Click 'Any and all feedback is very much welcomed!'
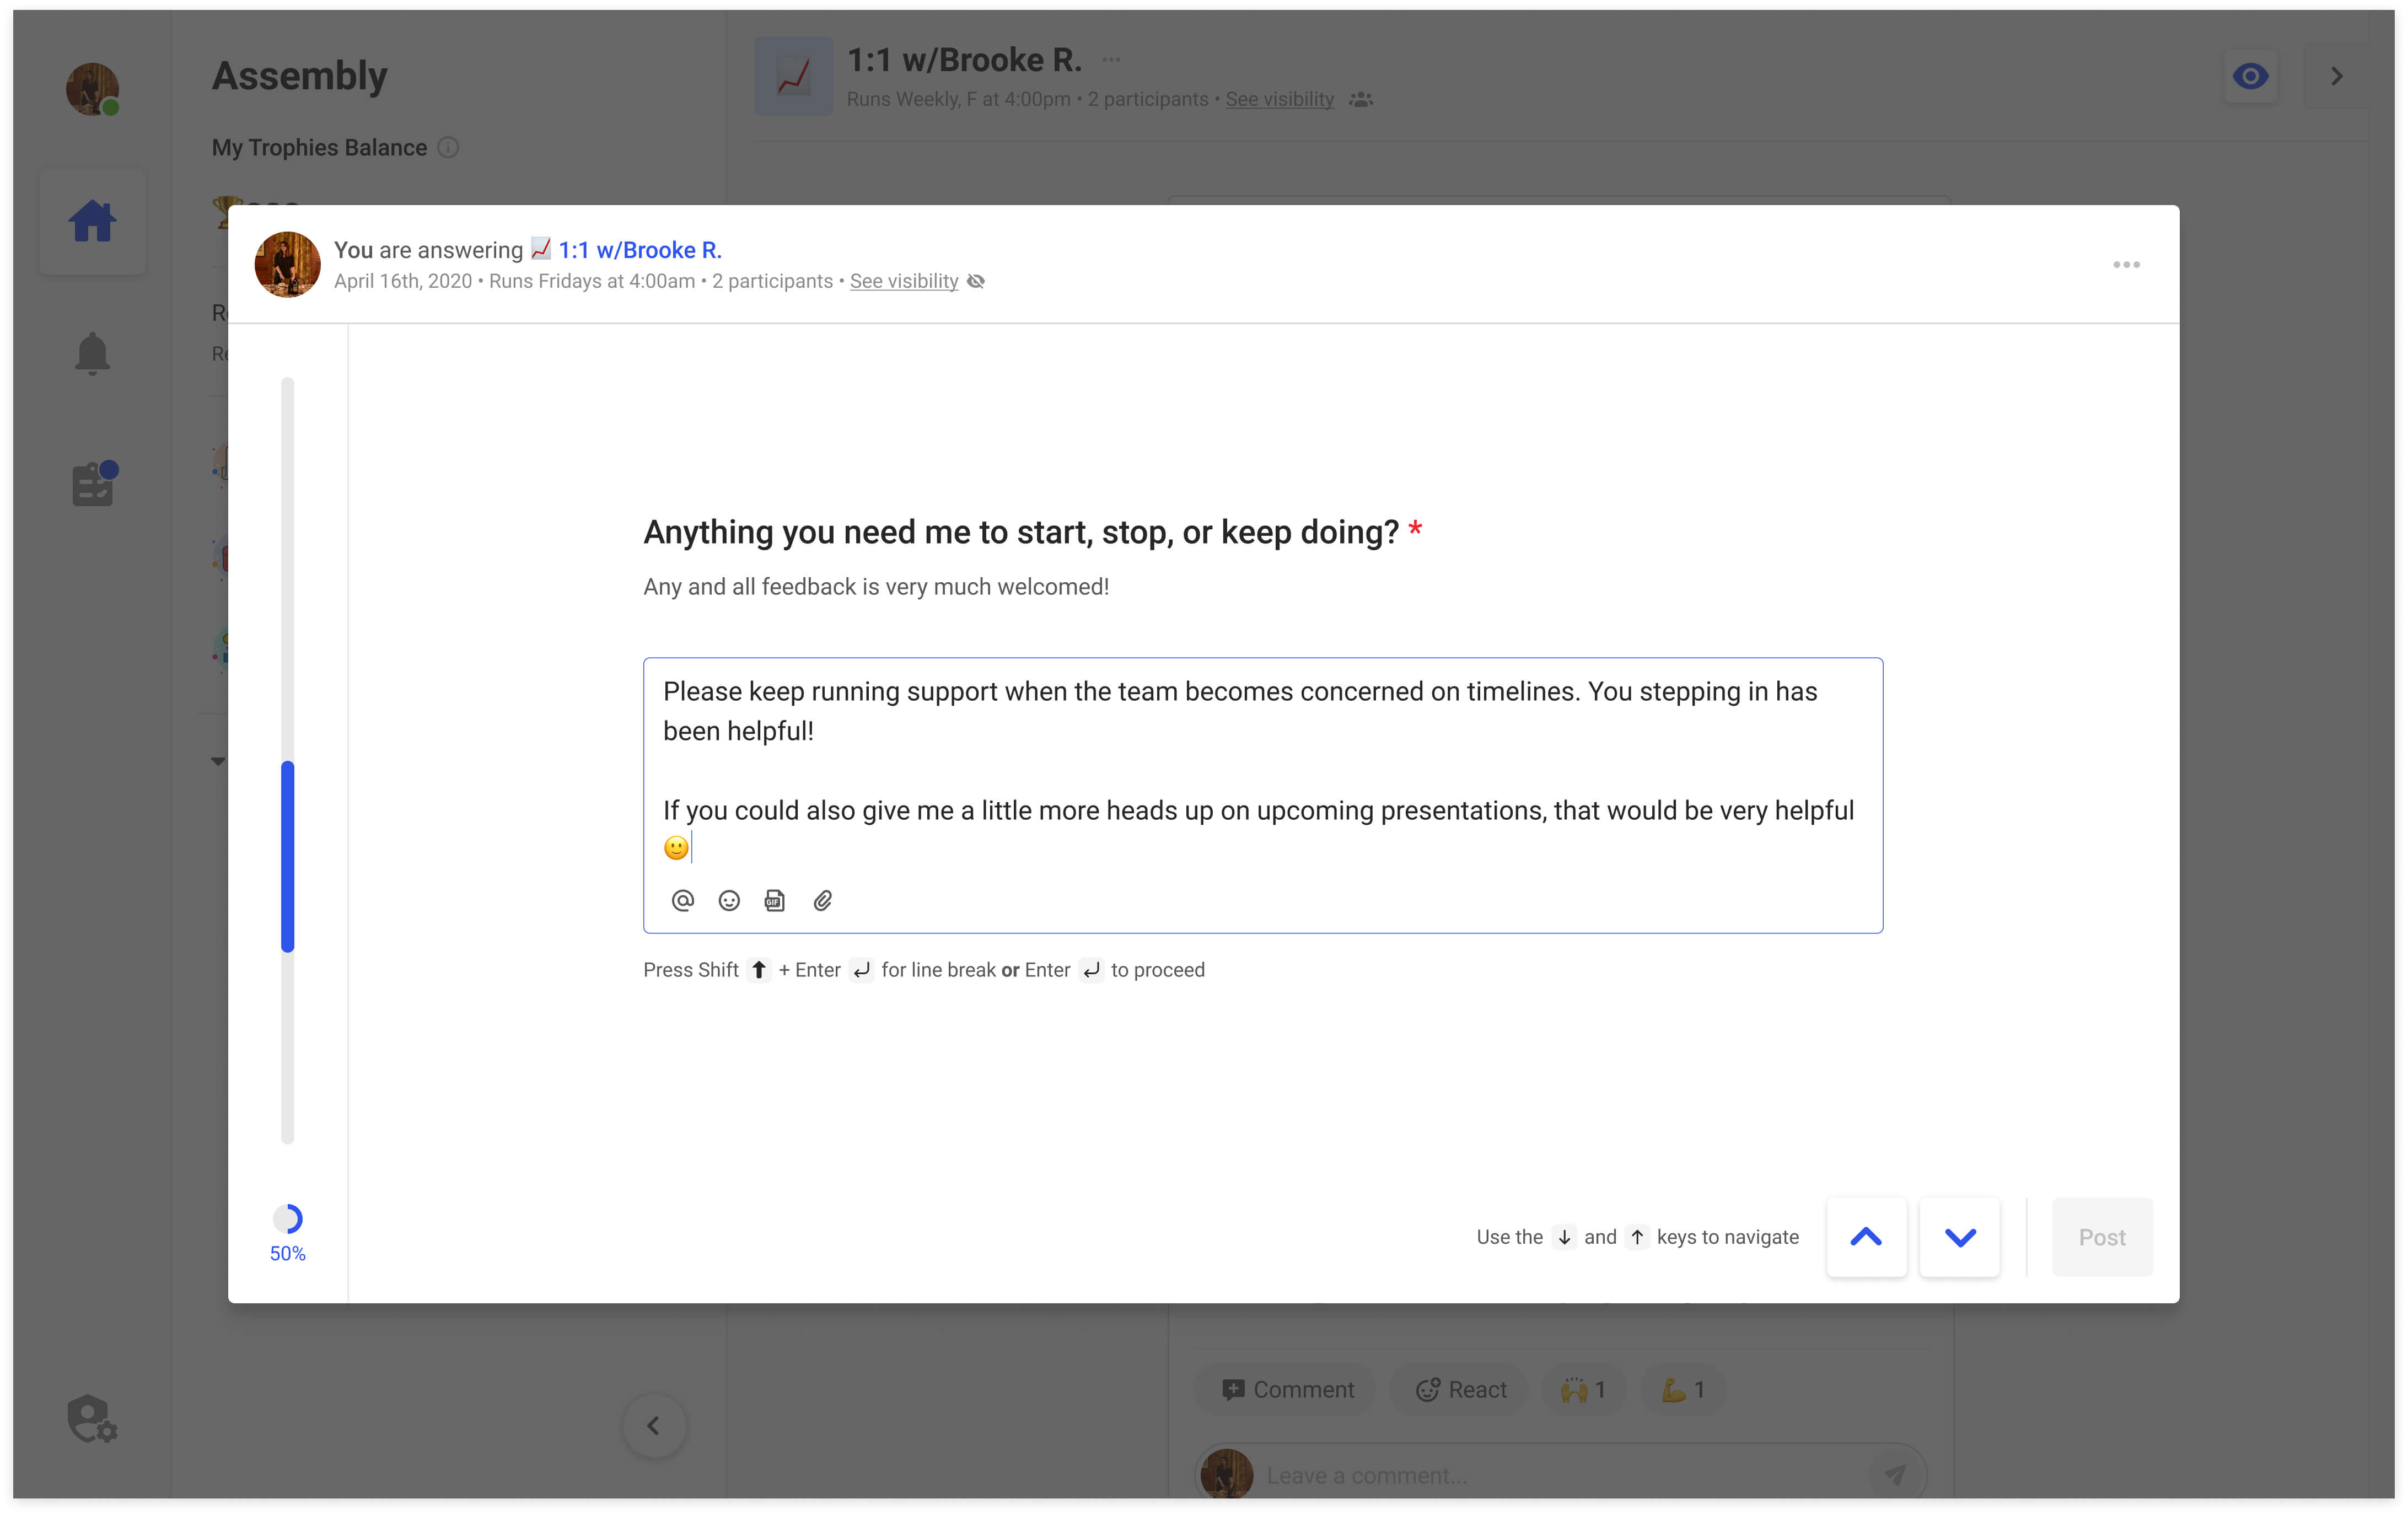Image resolution: width=2408 pixels, height=1515 pixels. [x=876, y=587]
